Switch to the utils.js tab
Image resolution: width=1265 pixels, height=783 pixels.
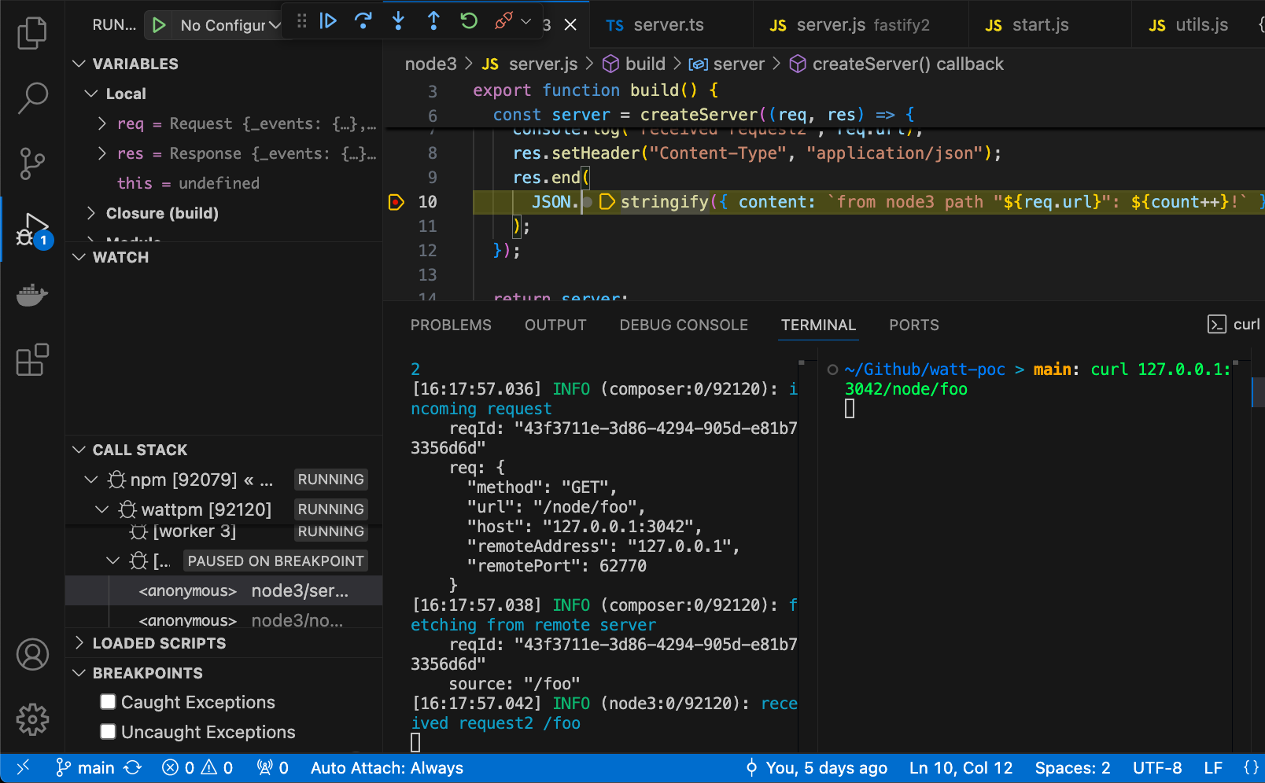tap(1192, 25)
